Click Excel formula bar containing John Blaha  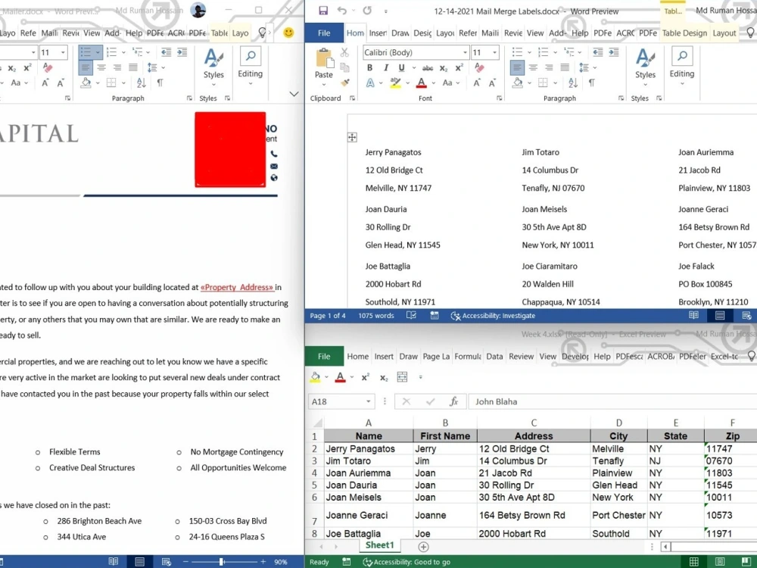pos(612,401)
